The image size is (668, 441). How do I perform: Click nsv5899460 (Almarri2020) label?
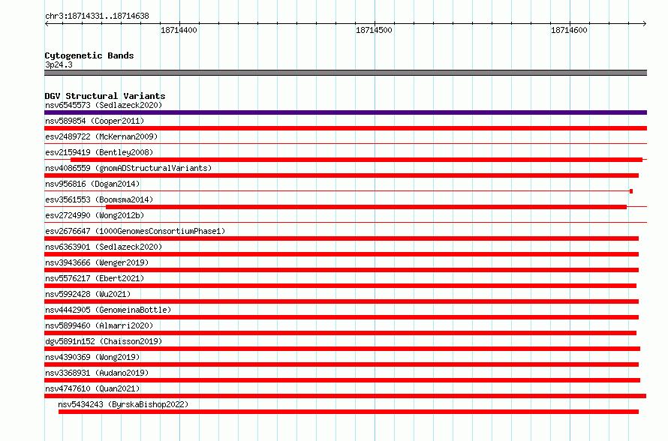[99, 325]
